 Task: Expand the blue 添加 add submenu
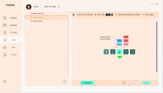point(119,41)
